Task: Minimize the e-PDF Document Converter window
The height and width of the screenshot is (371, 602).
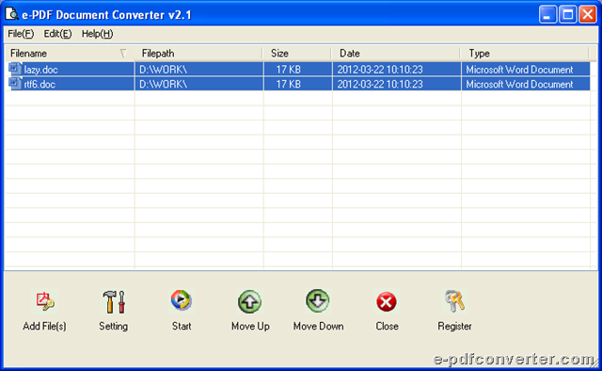Action: [547, 15]
